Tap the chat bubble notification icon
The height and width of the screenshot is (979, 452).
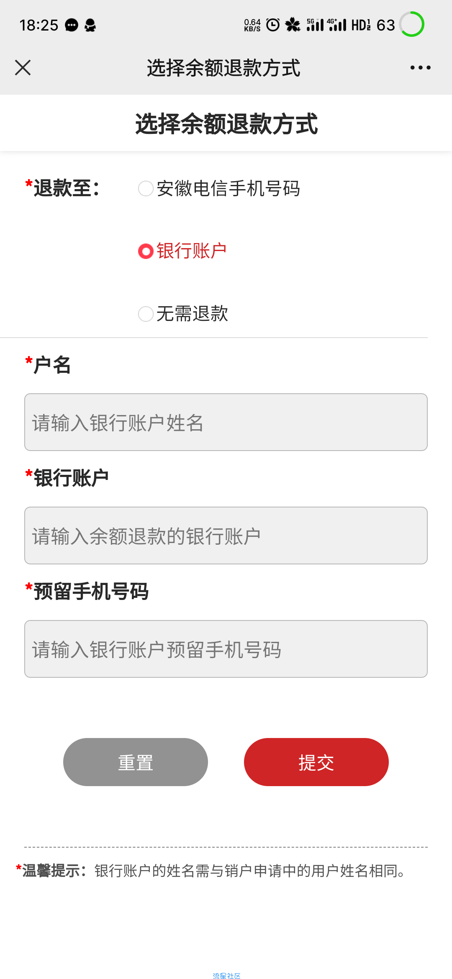click(x=72, y=25)
